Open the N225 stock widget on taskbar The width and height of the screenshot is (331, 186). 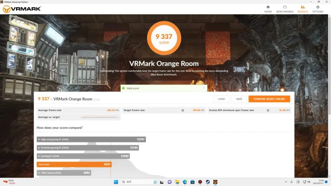[x=9, y=182]
